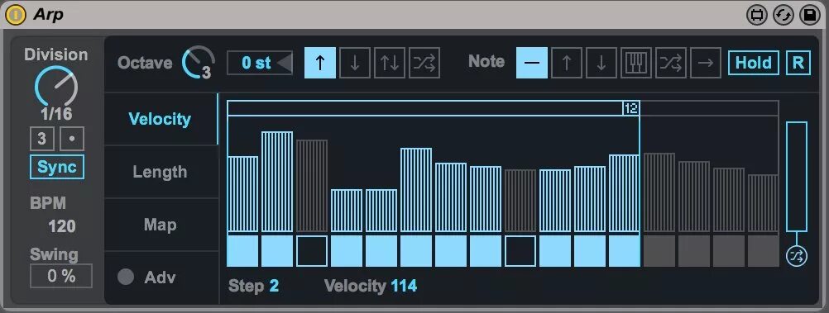
Task: Select Note order down arrow
Action: point(601,63)
